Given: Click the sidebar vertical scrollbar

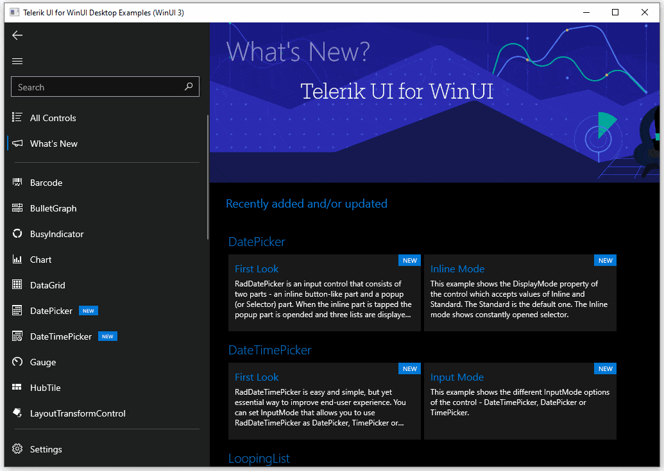Looking at the screenshot, I should point(207,177).
